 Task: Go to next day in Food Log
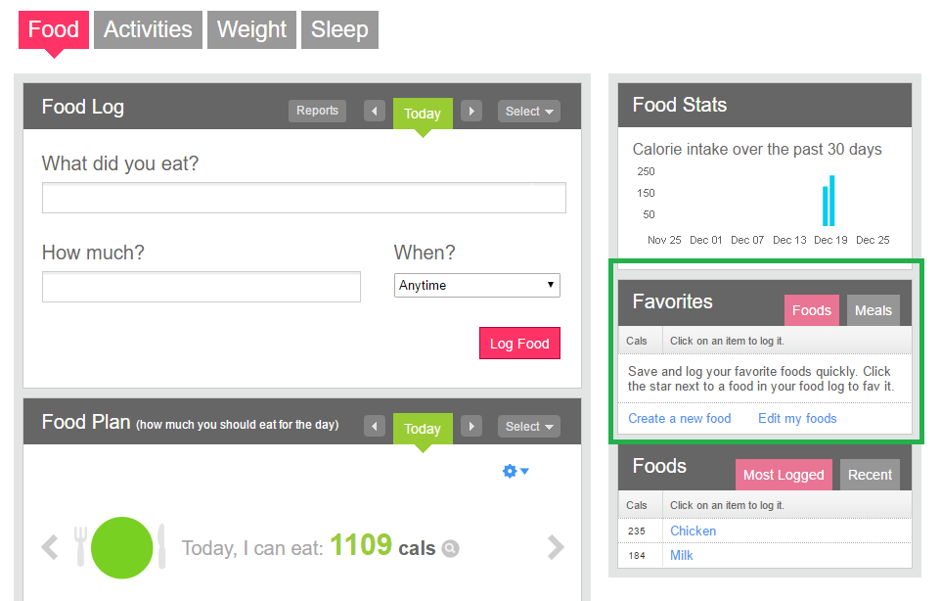(x=471, y=112)
